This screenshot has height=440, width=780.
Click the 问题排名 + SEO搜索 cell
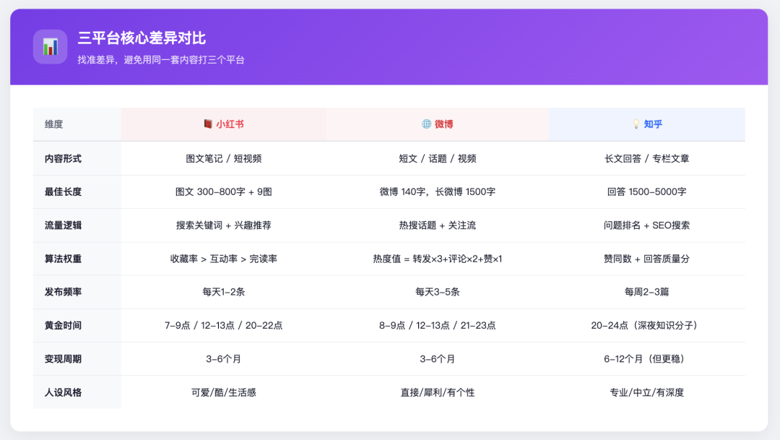[x=646, y=225]
